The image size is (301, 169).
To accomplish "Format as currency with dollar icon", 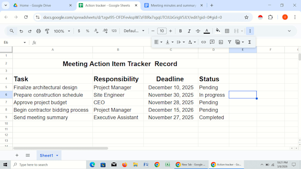I will tap(79, 31).
